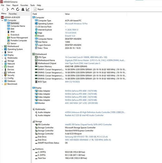Viewport: 162px width, 163px height.
Task: Open the AOC 24G1WG4 monitor link
Action: tap(81, 103)
